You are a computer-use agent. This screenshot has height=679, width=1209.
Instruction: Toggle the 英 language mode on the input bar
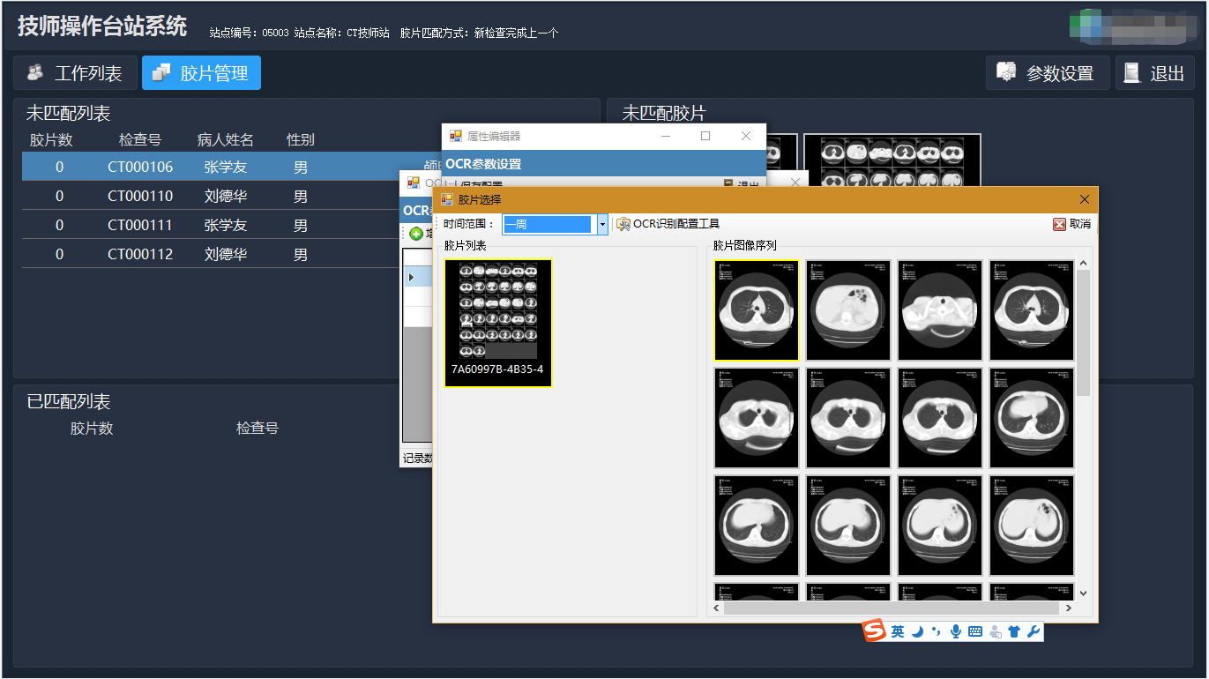pos(898,631)
